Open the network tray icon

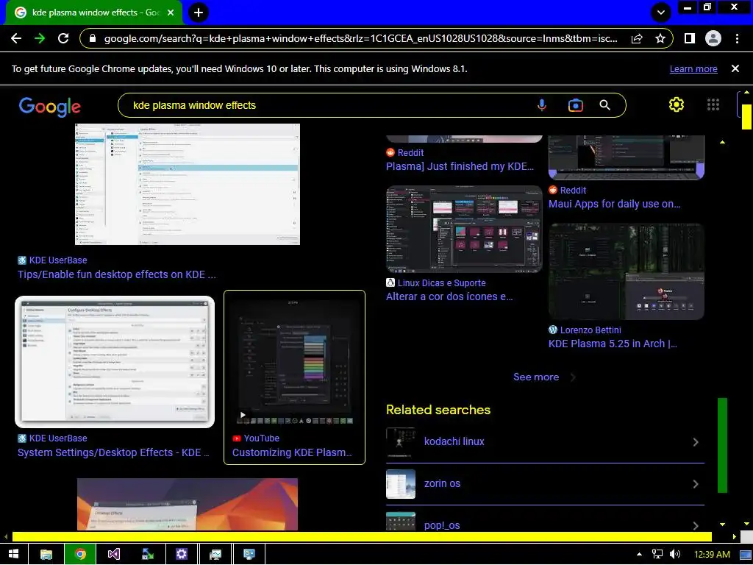tap(657, 554)
